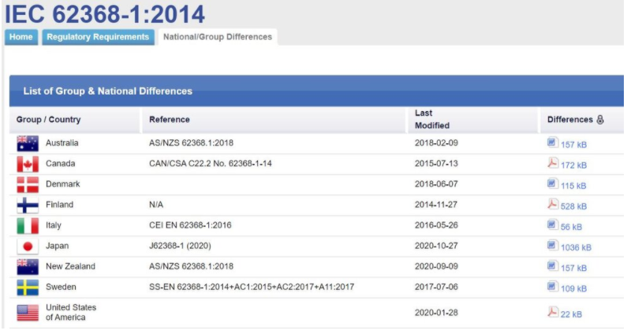Open the 528 kB Finland file link
The width and height of the screenshot is (627, 334).
573,206
